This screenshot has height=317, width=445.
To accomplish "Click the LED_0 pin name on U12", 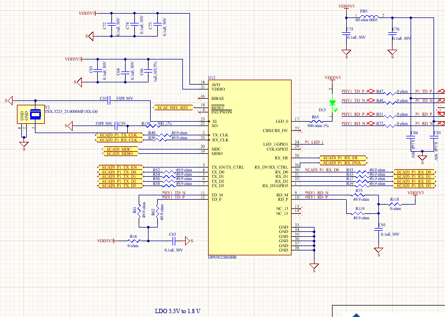I will click(282, 121).
